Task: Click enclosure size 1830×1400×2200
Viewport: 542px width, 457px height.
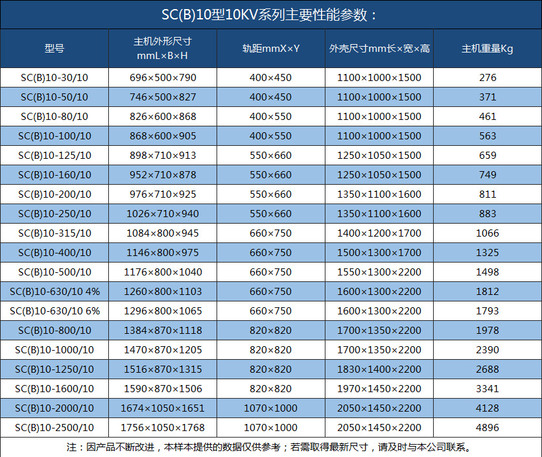Action: pyautogui.click(x=379, y=369)
